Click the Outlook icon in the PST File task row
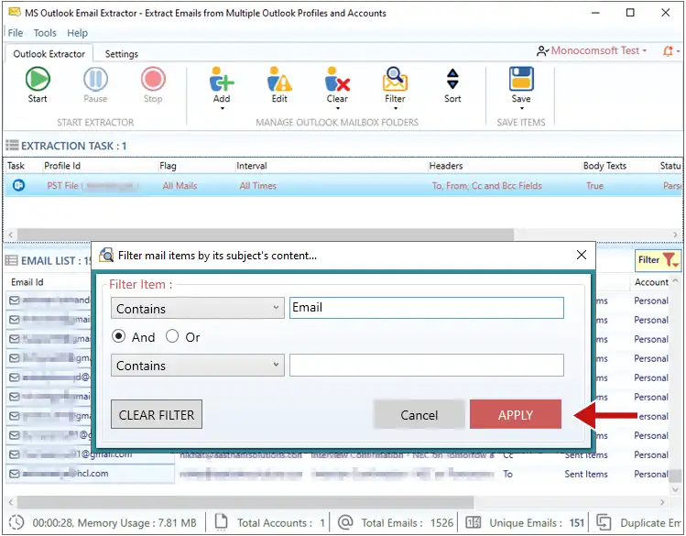 click(18, 185)
